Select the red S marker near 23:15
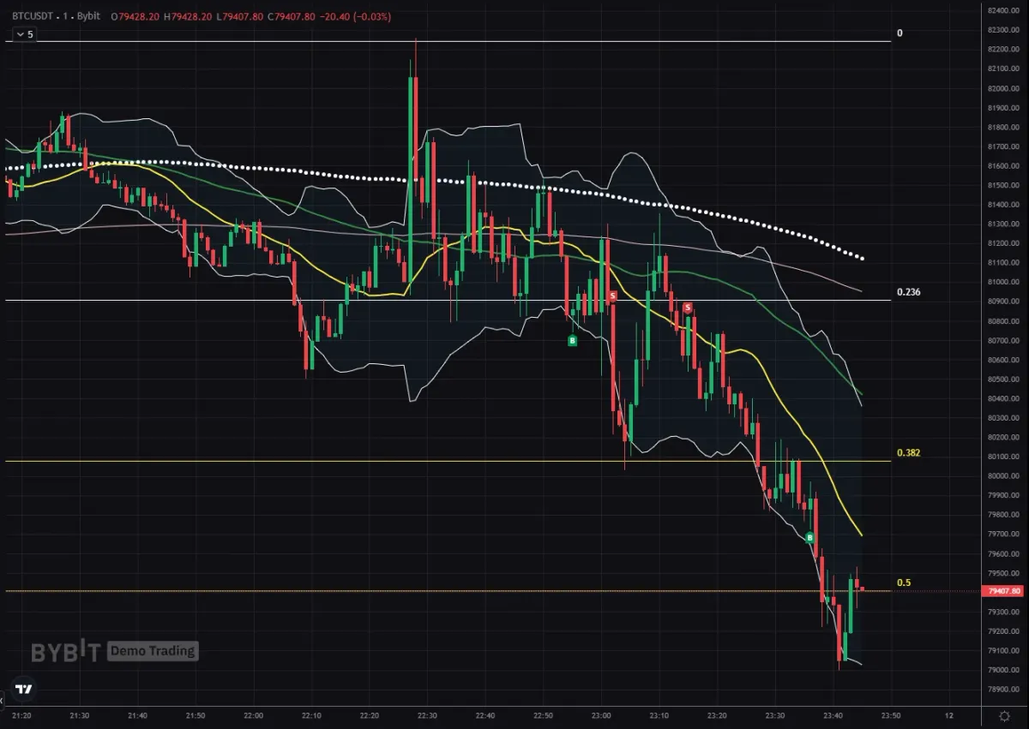 (x=688, y=307)
